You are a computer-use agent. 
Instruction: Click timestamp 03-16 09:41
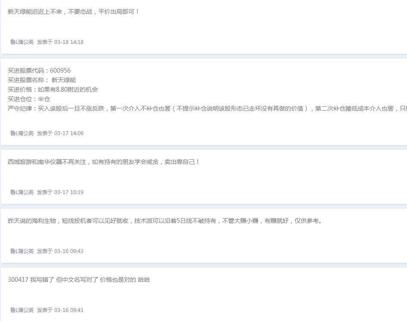pyautogui.click(x=69, y=310)
